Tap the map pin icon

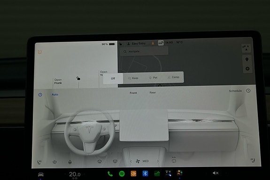[x=247, y=60]
